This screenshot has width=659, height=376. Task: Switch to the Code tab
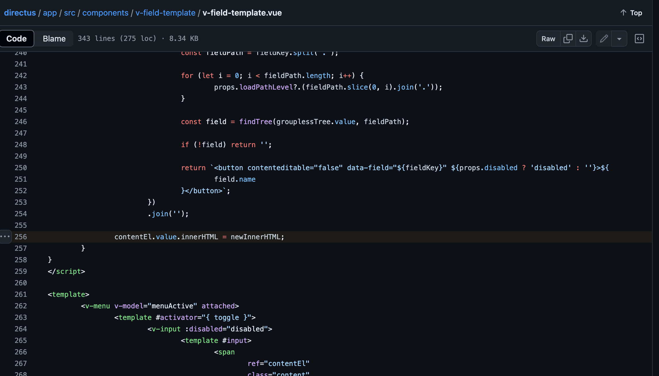pyautogui.click(x=17, y=39)
